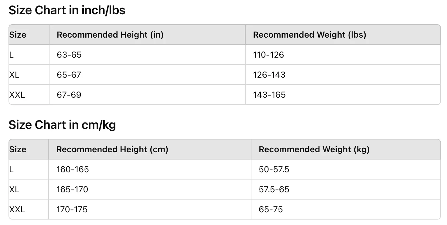The height and width of the screenshot is (225, 447).
Task: Select the "Recommended Weight (lbs)" column header
Action: pos(309,35)
